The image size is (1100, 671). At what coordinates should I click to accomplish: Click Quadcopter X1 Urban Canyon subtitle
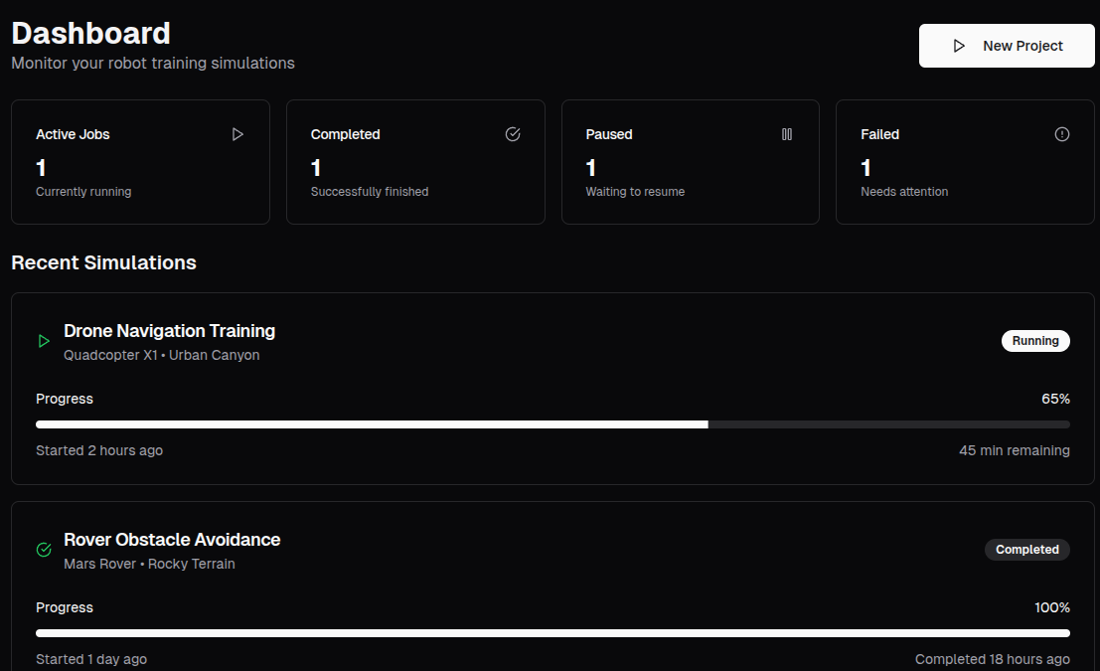coord(162,355)
